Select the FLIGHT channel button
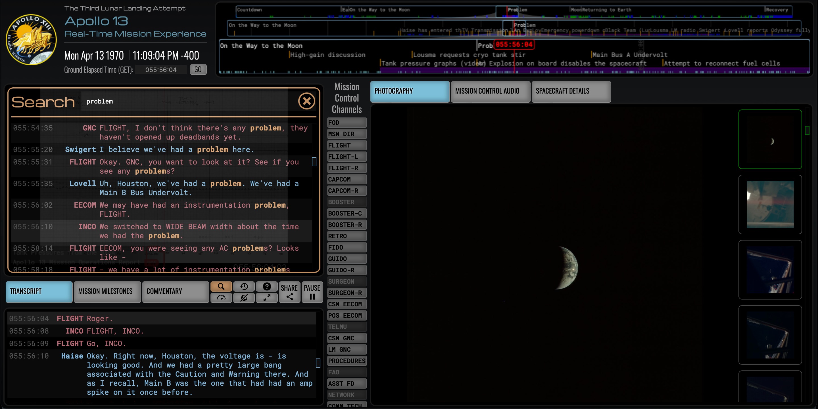The width and height of the screenshot is (818, 409). pos(347,145)
